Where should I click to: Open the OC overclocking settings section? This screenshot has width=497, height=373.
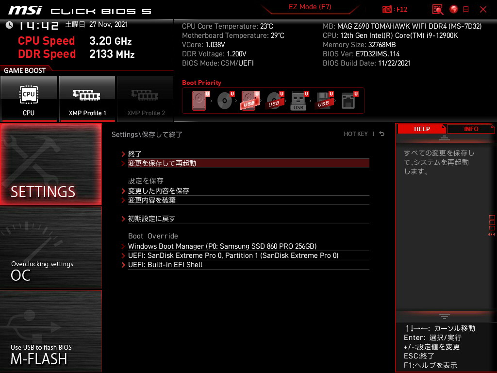pos(51,248)
